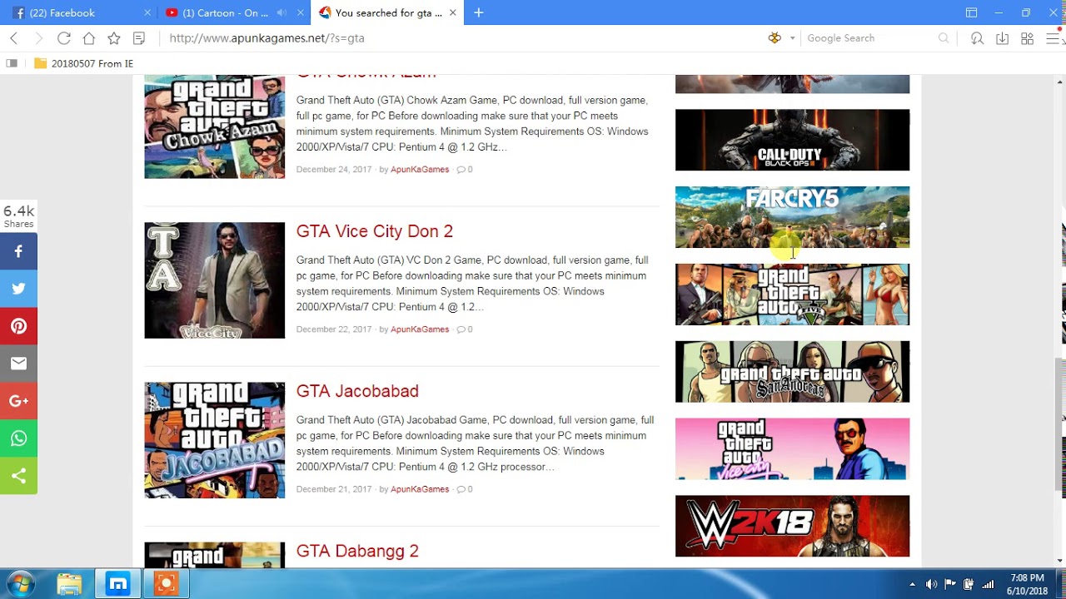Screen dimensions: 1066x599
Task: Open the GTA Vice City Don 2 title link
Action: (x=375, y=231)
